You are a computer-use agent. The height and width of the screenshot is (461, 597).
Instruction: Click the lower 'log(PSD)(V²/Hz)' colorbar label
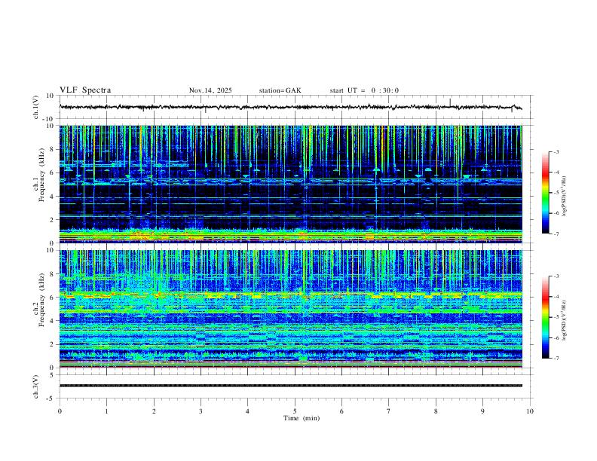click(565, 320)
